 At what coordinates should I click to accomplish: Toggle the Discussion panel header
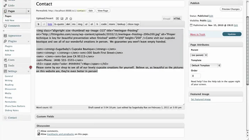tap(110, 126)
